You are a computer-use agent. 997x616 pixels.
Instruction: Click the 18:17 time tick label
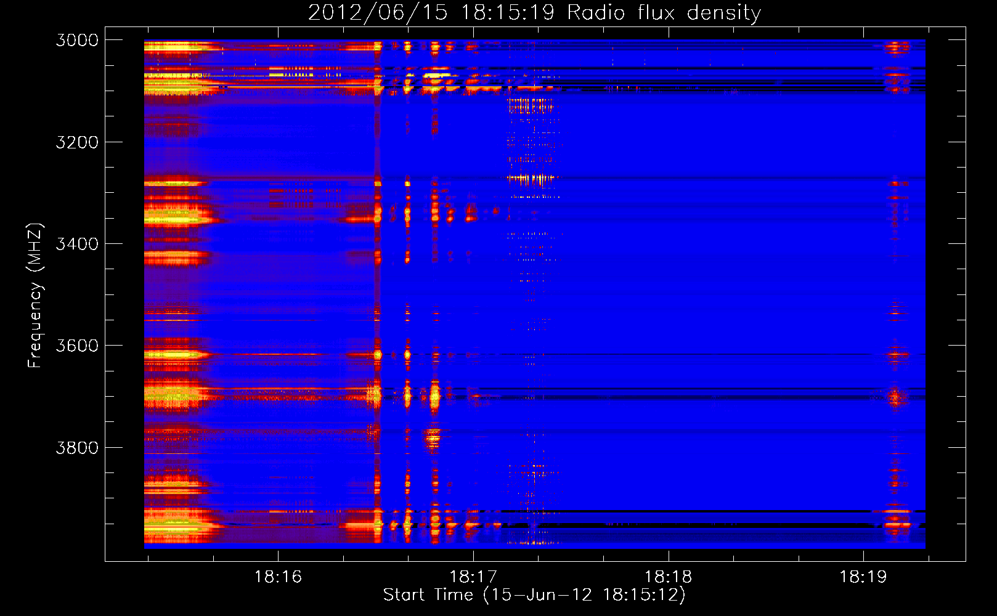(x=473, y=577)
